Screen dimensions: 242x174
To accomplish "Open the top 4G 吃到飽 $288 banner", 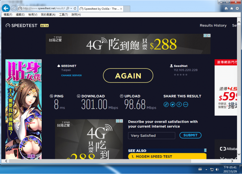I will tap(128, 44).
